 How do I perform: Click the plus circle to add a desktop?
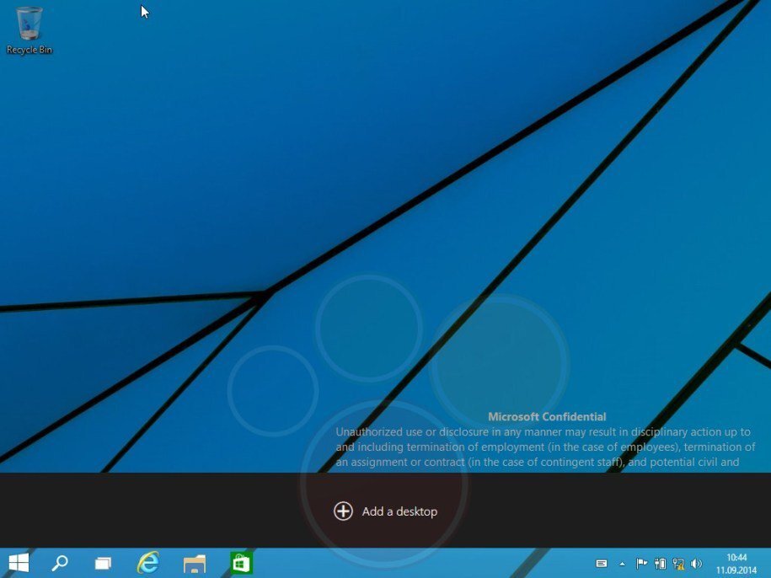[343, 511]
